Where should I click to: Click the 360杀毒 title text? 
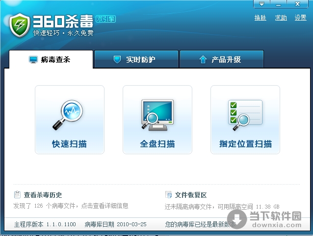pyautogui.click(x=63, y=21)
